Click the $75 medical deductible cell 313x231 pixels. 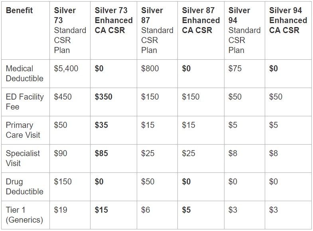235,69
